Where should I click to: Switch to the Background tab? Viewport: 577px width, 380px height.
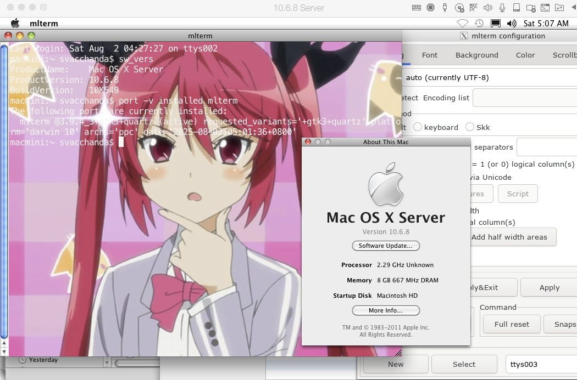(476, 55)
